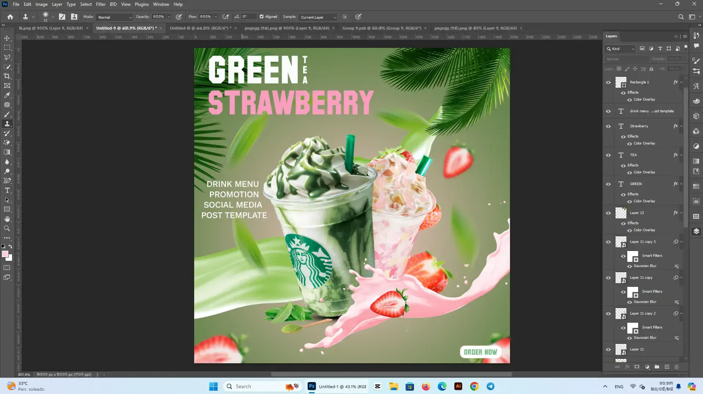
Task: Open the blending Mode dropdown
Action: (x=114, y=17)
